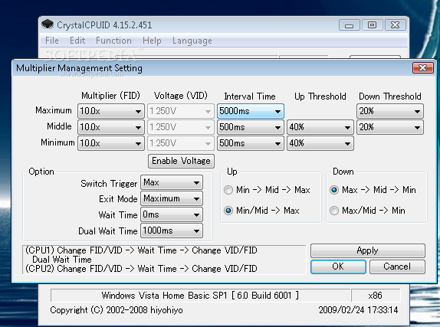This screenshot has width=440, height=327.
Task: Click the CrystalCPUID chip icon in title bar
Action: (x=48, y=25)
